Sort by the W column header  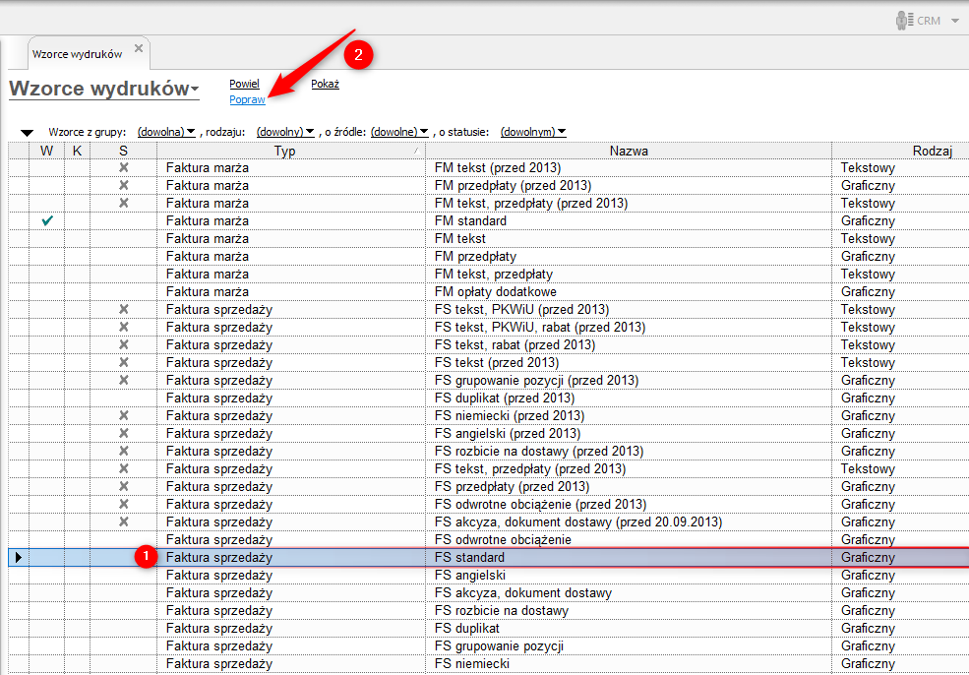tap(47, 151)
